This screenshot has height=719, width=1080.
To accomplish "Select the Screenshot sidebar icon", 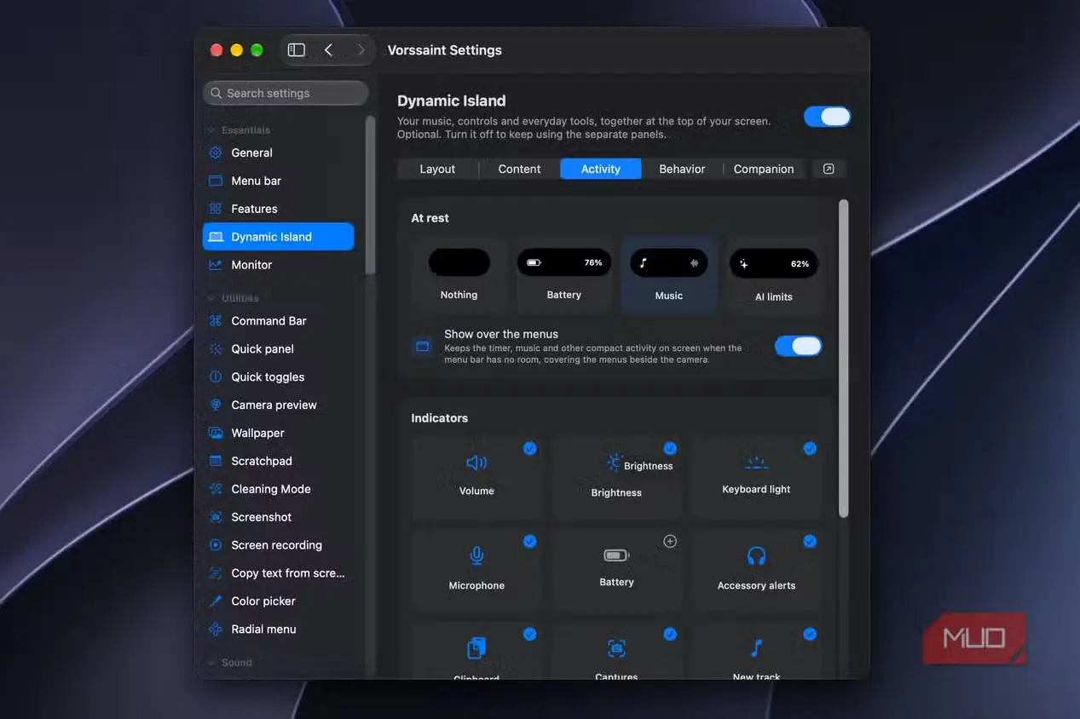I will coord(216,518).
